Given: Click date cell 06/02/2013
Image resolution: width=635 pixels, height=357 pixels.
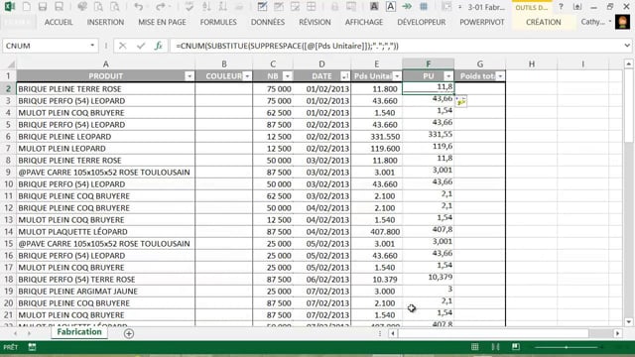Looking at the screenshot, I should point(321,280).
